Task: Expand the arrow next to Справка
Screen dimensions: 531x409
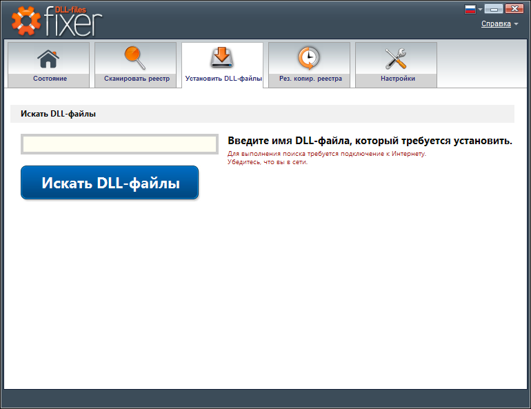Action: tap(516, 24)
